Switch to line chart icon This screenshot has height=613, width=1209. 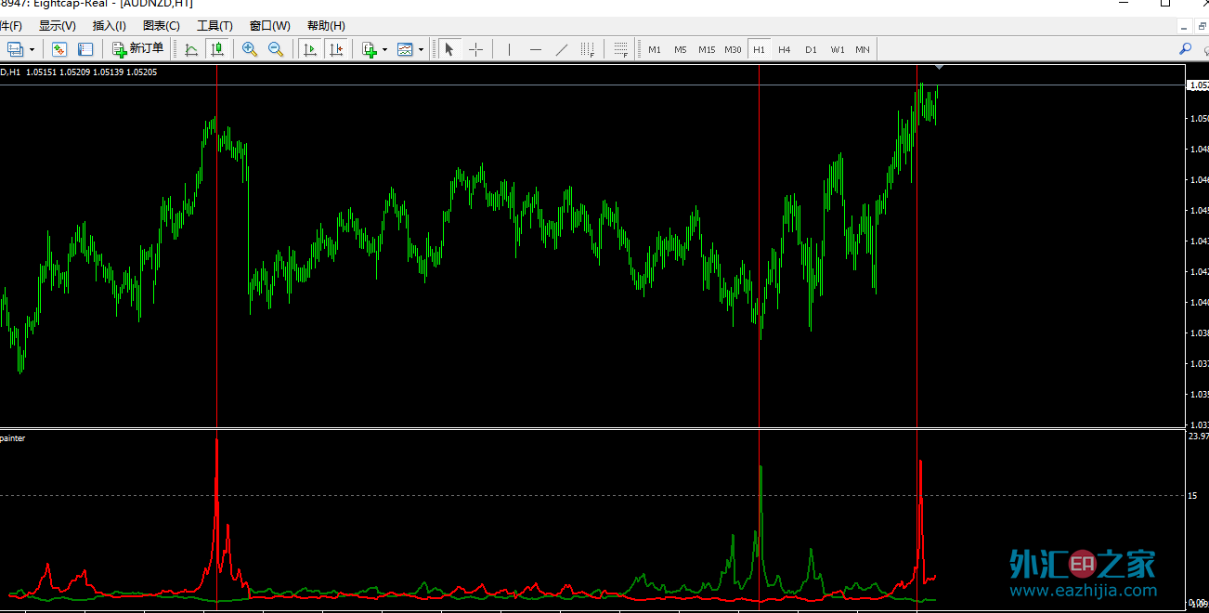click(x=191, y=49)
